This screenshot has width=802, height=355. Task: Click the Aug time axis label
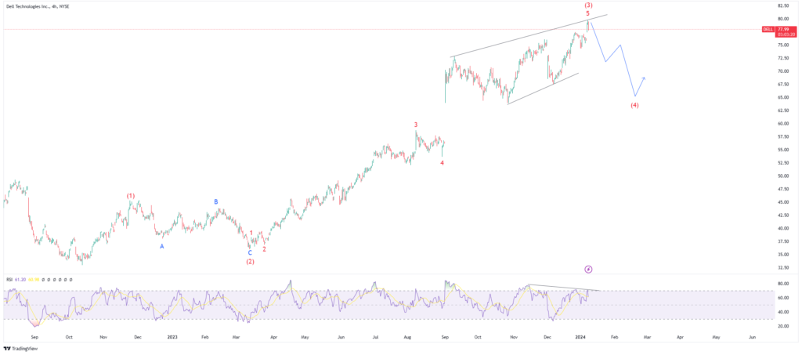coord(407,338)
